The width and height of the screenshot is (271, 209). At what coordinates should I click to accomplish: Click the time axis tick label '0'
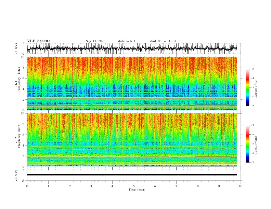click(x=27, y=186)
